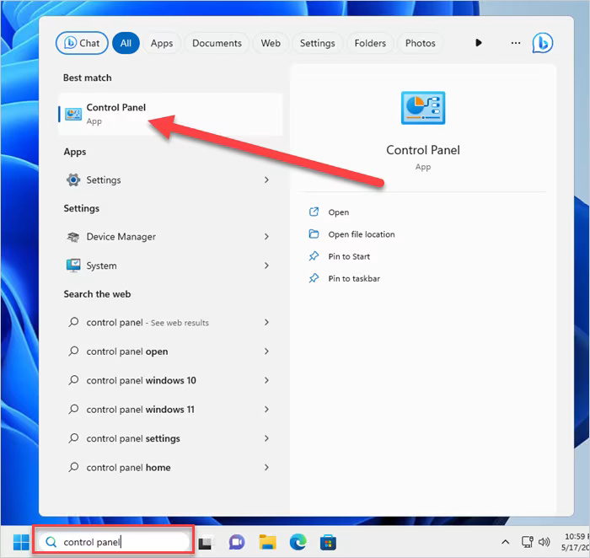This screenshot has height=558, width=590.
Task: Click the Open file location folder icon
Action: (x=314, y=234)
